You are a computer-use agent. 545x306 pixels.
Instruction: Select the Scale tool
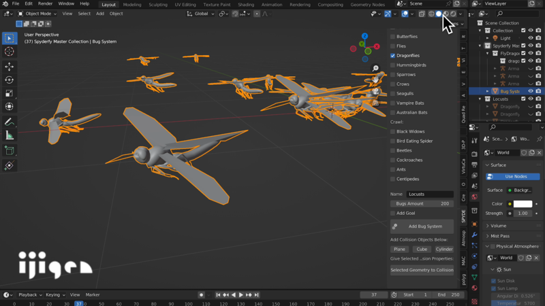coord(10,93)
